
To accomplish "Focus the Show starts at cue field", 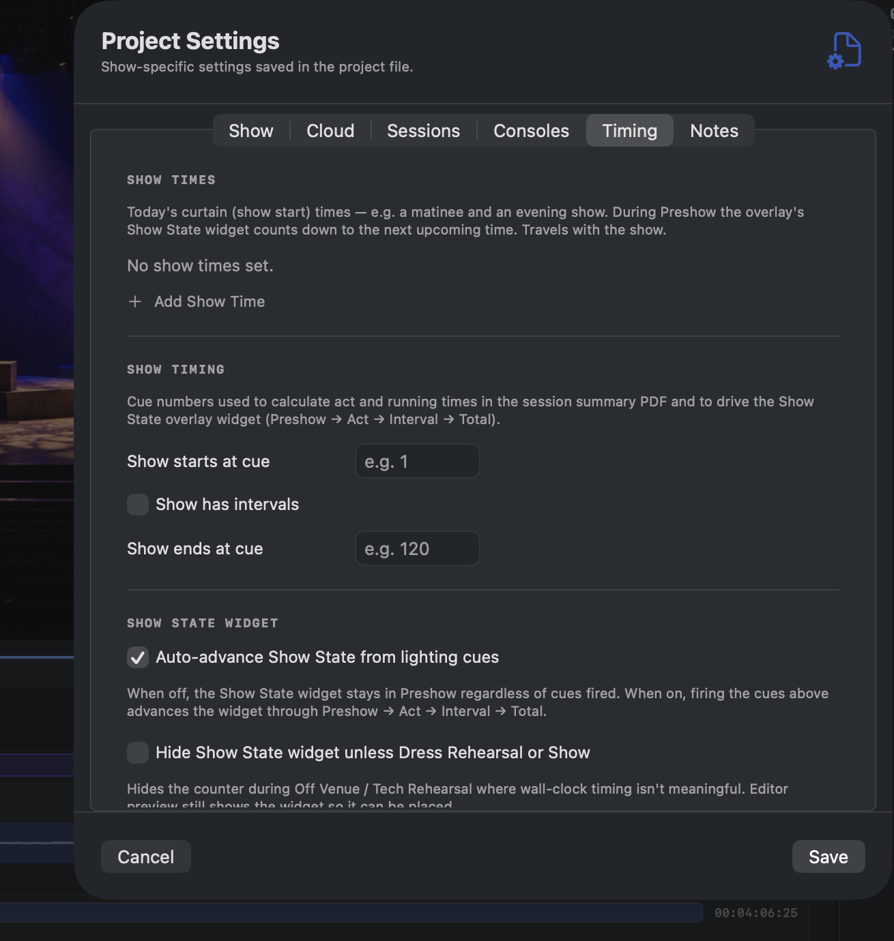I will [x=417, y=462].
